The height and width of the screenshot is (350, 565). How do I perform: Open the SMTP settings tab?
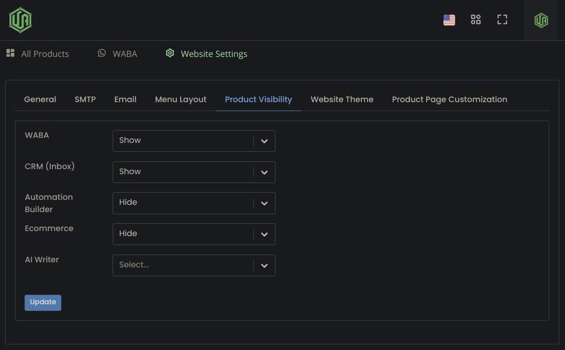click(x=85, y=99)
